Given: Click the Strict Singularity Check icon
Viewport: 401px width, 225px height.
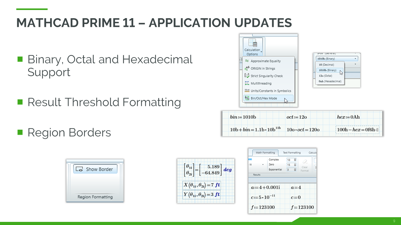Looking at the screenshot, I should coord(247,76).
